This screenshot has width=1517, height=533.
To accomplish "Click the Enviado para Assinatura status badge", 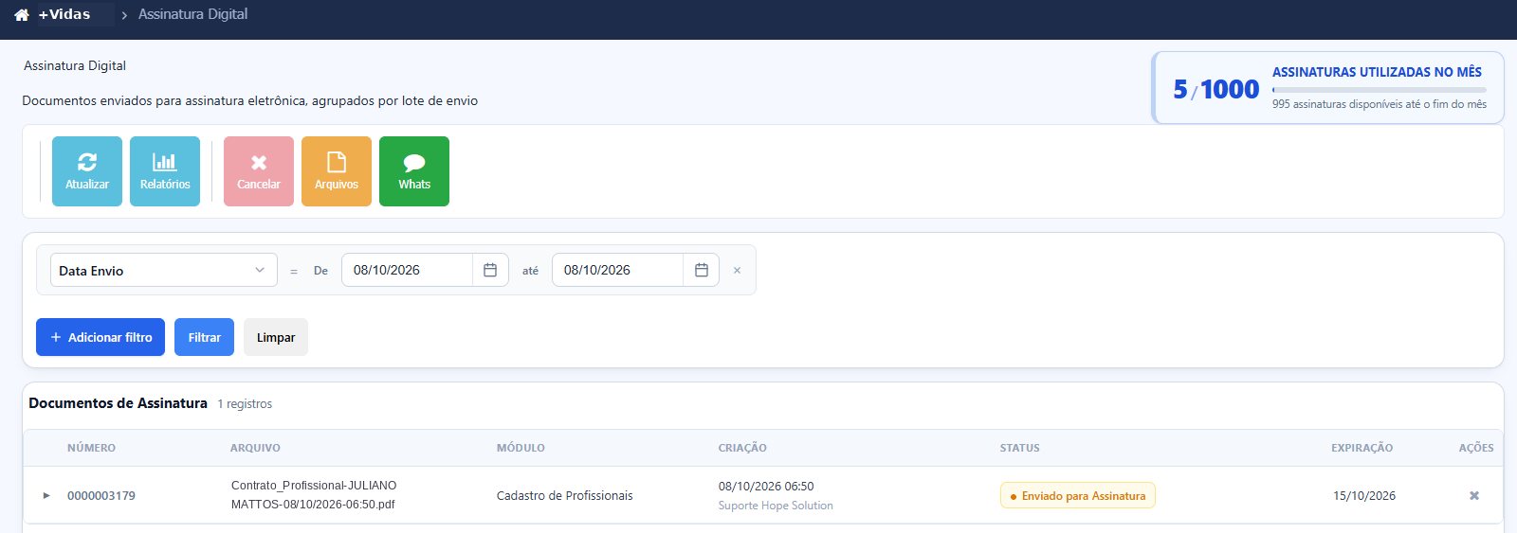I will tap(1078, 495).
